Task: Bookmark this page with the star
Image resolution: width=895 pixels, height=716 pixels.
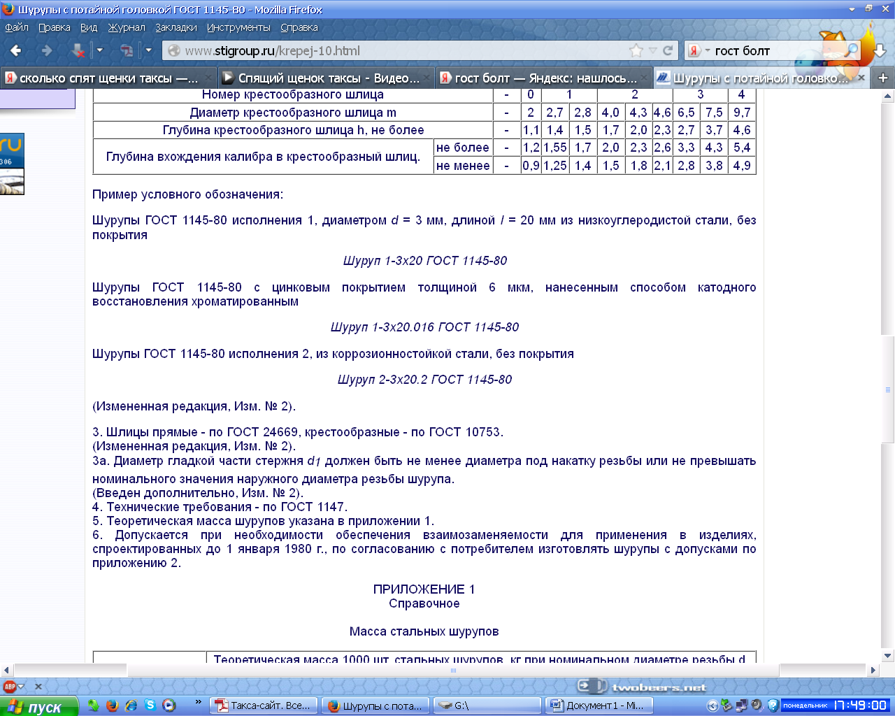Action: (636, 50)
